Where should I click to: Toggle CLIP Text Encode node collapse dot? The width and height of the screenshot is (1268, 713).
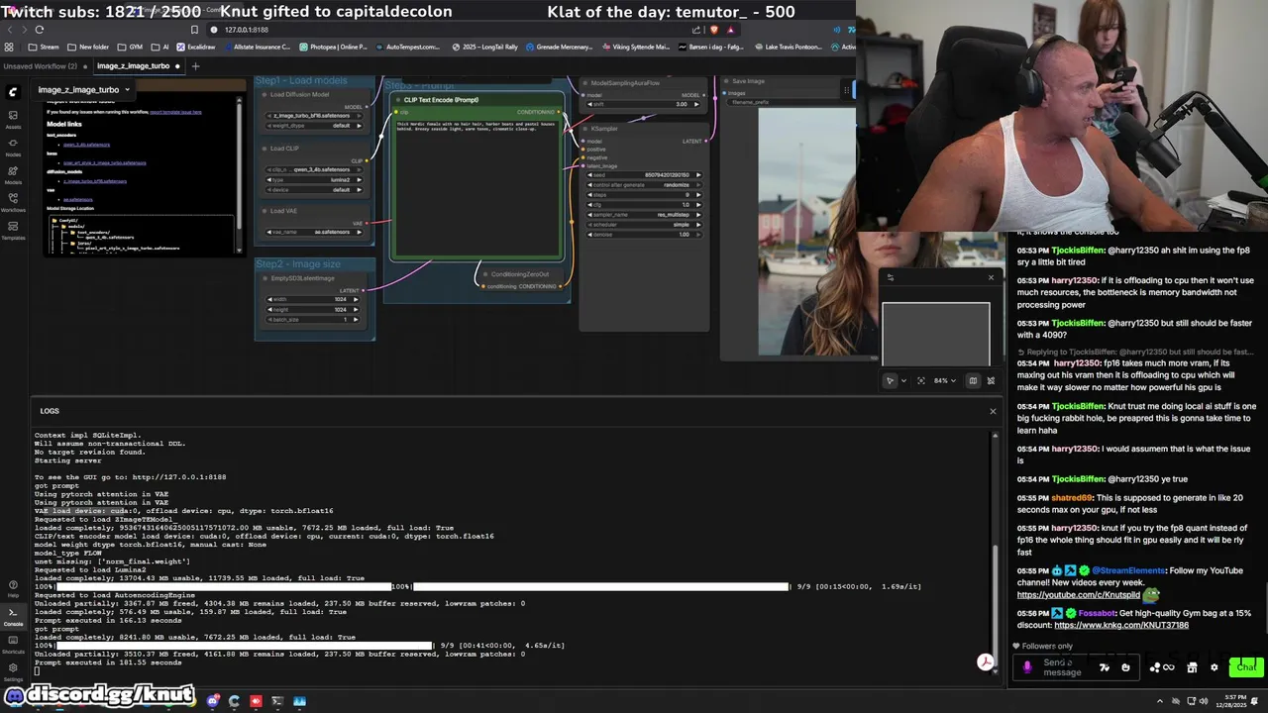coord(398,100)
